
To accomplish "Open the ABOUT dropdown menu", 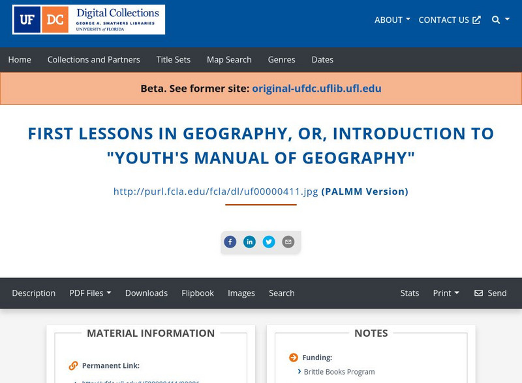I will tap(391, 20).
